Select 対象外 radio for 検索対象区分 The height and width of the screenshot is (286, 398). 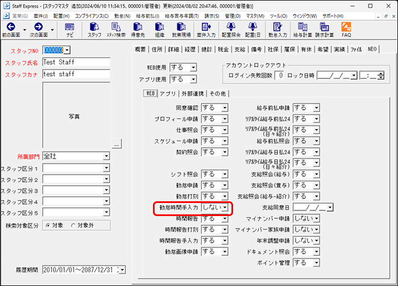pos(73,225)
